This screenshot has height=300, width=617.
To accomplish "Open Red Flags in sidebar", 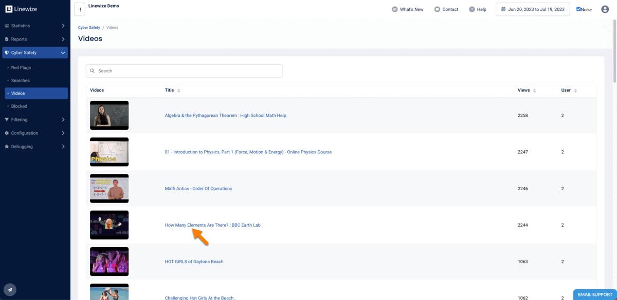I will pyautogui.click(x=21, y=68).
